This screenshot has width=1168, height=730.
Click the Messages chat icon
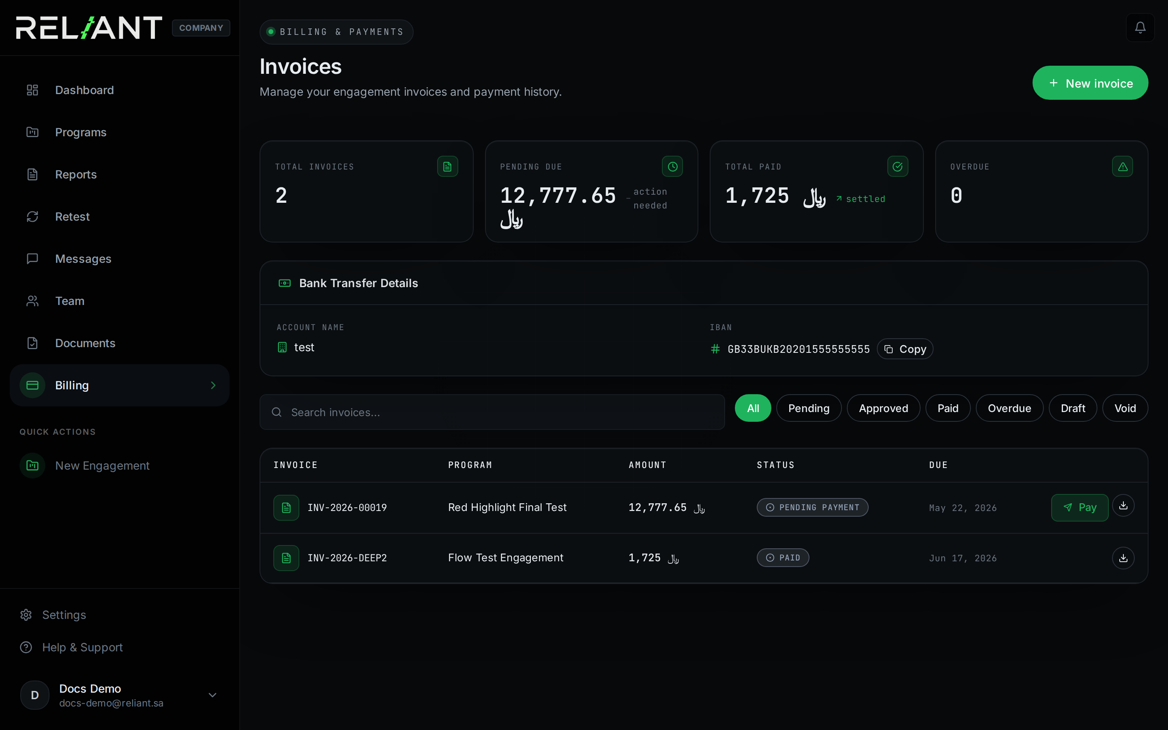pos(32,259)
